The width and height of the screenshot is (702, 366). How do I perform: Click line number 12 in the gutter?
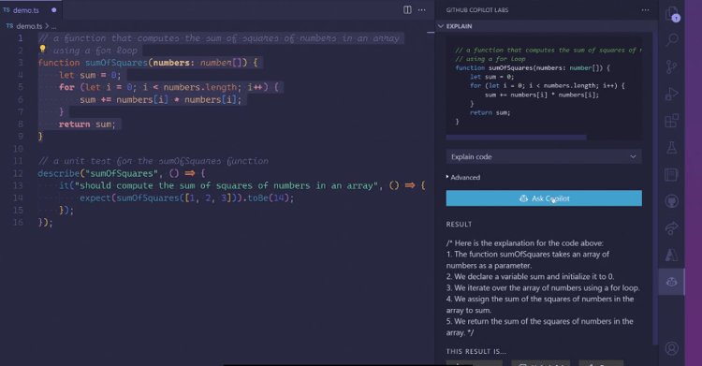[18, 173]
